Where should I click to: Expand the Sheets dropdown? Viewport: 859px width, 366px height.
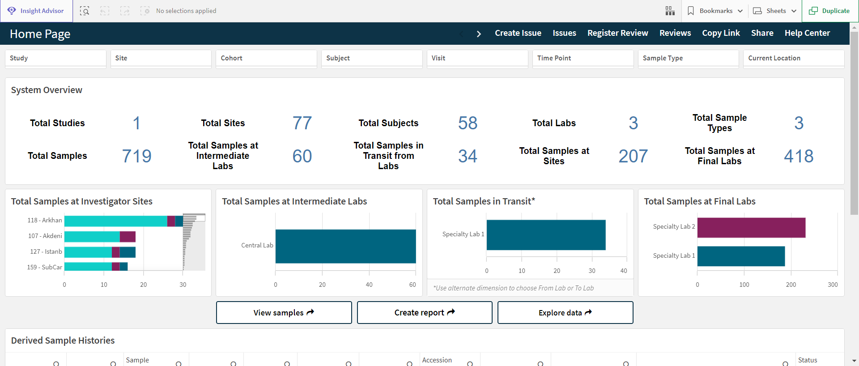tap(775, 11)
